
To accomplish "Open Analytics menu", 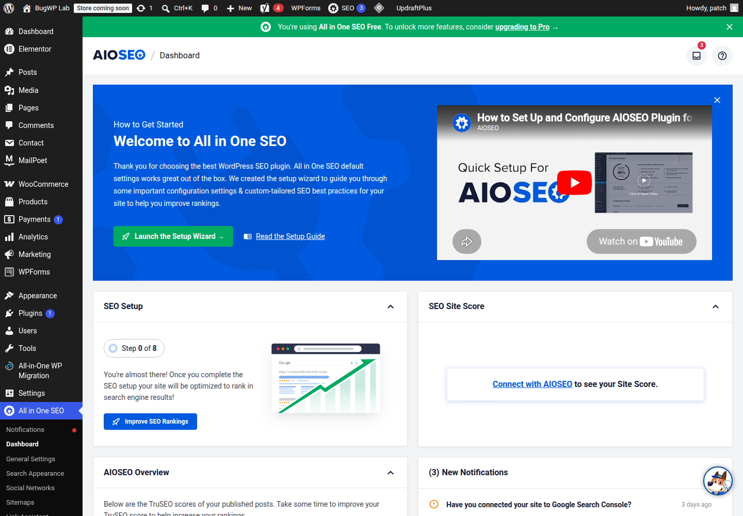I will [x=41, y=237].
